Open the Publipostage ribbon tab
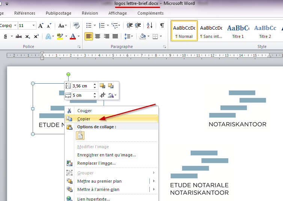 click(x=59, y=13)
